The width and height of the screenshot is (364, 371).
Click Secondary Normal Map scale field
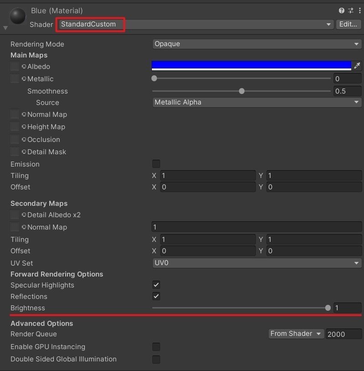[x=256, y=227]
